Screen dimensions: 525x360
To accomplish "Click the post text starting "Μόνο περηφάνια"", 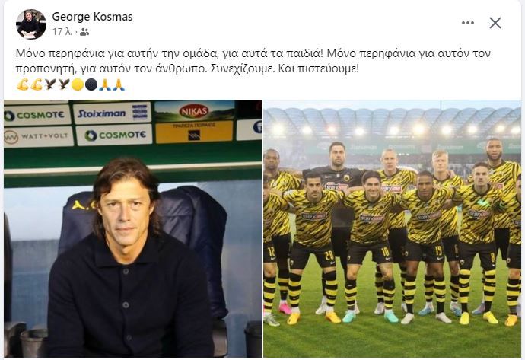I will 253,61.
